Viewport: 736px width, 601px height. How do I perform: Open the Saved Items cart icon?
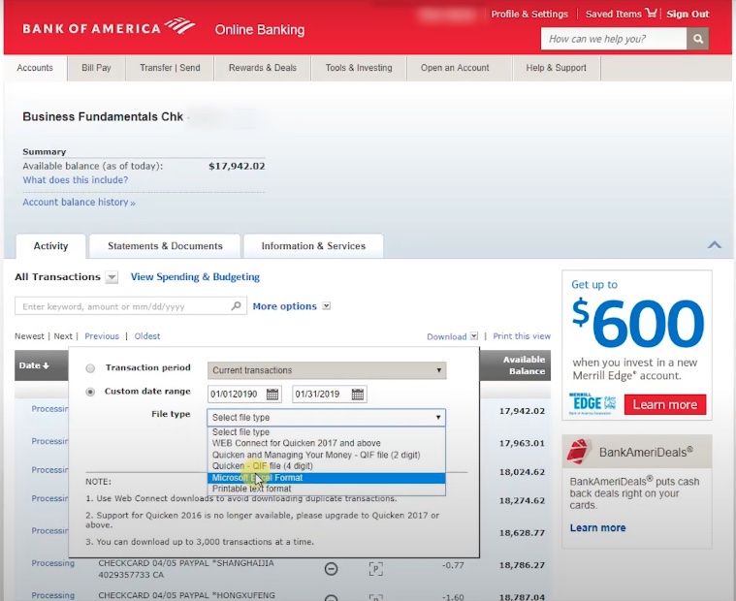click(x=651, y=14)
